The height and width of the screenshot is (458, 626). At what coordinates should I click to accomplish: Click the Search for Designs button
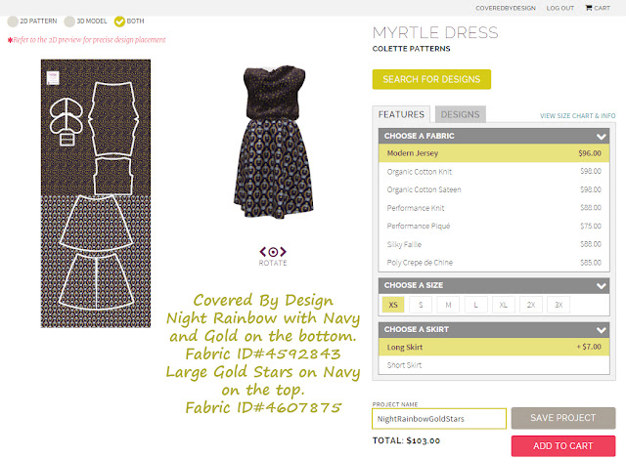[x=431, y=79]
